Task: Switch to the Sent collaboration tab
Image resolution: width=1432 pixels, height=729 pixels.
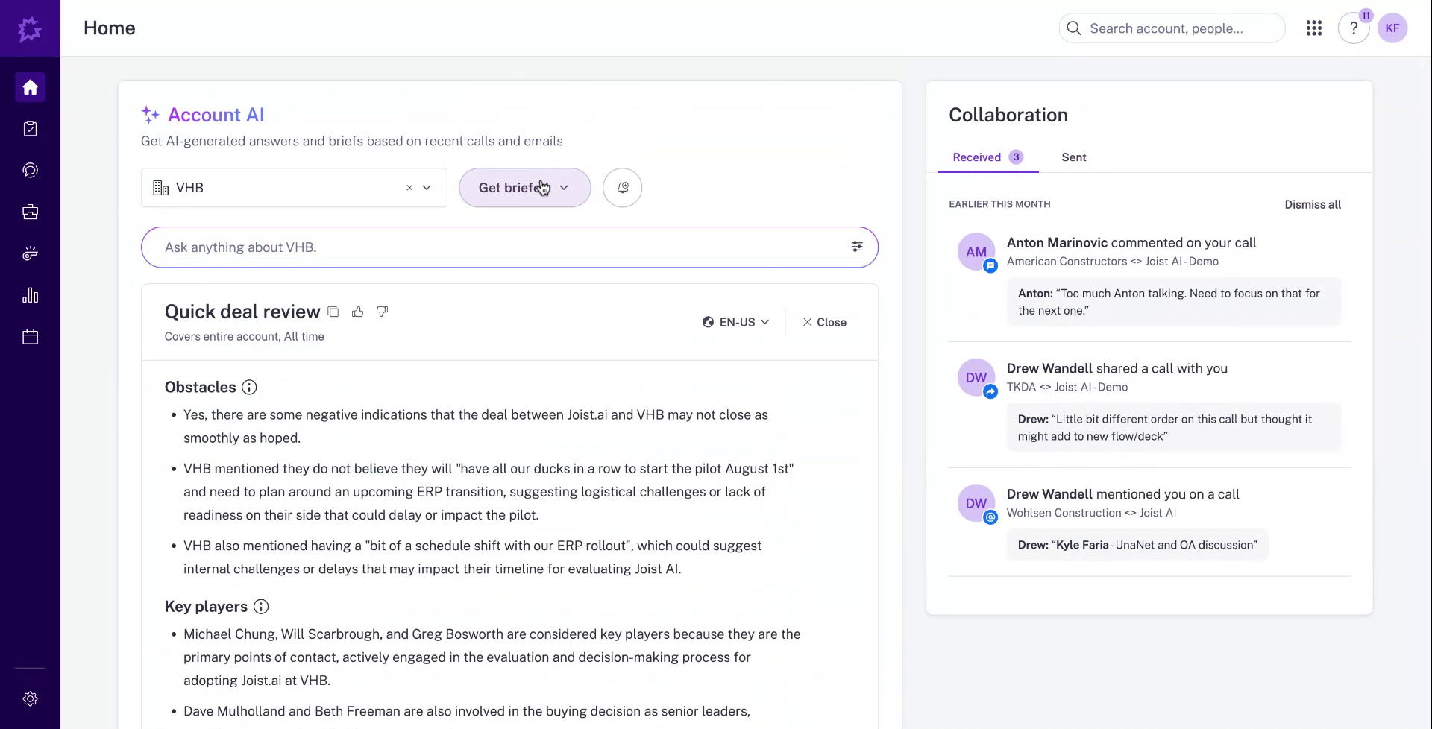Action: 1073,157
